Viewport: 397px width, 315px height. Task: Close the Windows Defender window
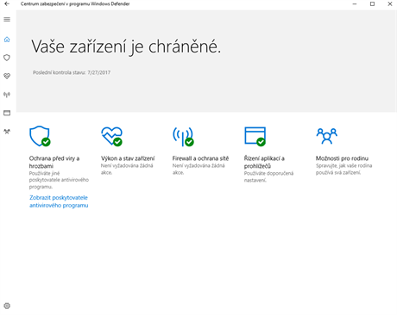390,3
